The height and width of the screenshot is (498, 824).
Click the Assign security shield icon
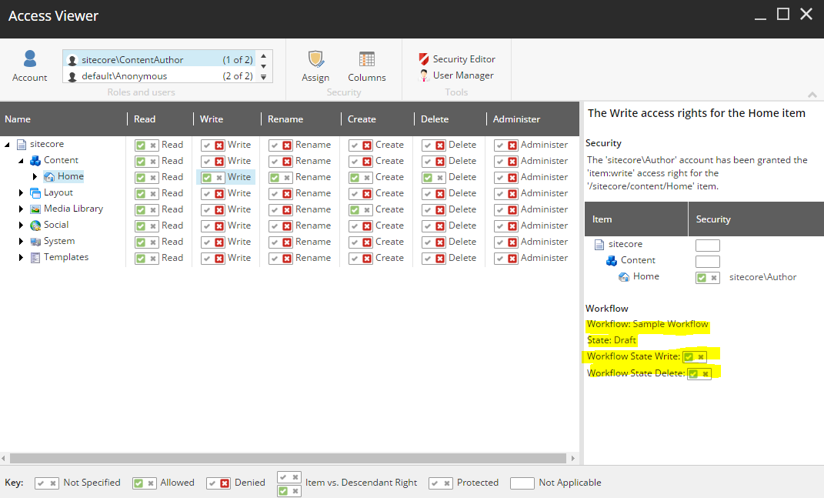point(315,59)
